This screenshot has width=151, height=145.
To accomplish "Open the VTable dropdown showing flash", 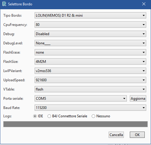I will pos(90,89).
